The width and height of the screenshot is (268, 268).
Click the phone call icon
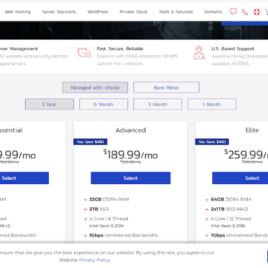[x=245, y=12]
